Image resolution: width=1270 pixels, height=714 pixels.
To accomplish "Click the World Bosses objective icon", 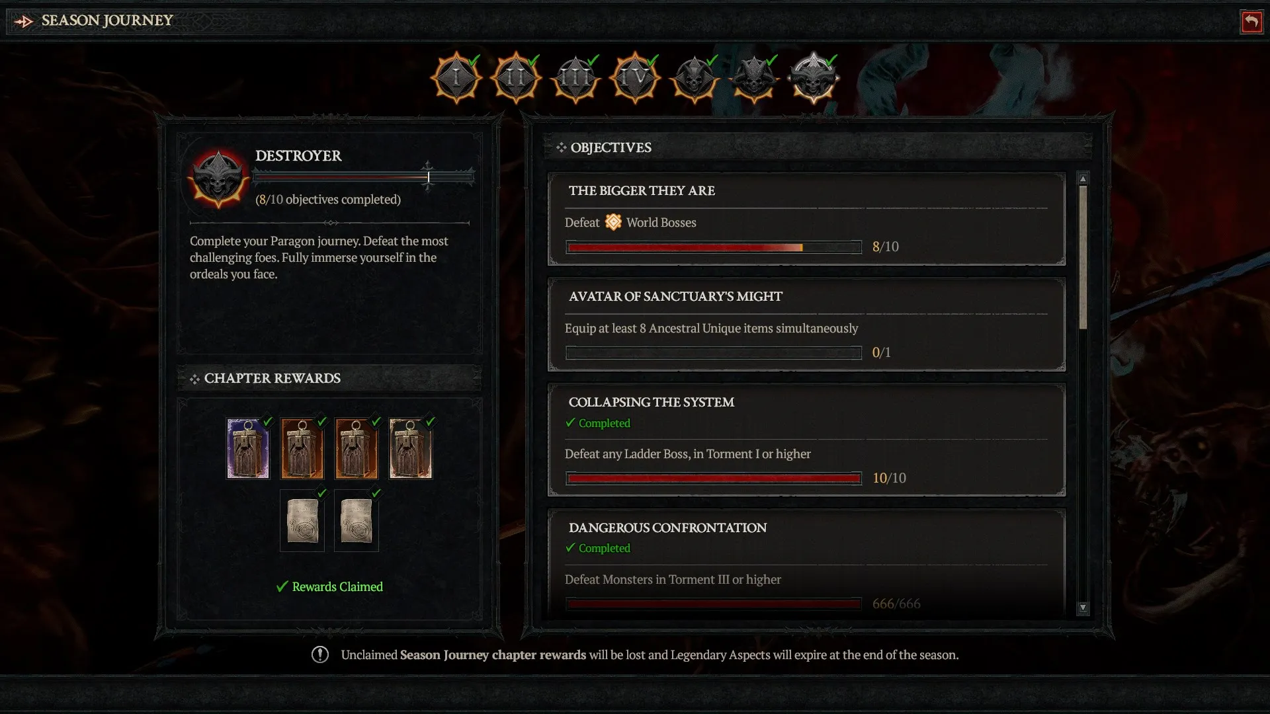I will (613, 221).
